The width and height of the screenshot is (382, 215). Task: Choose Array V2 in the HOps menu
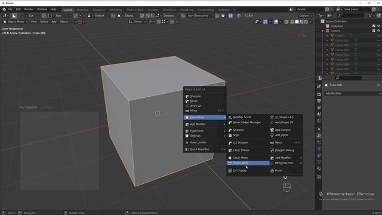[x=205, y=106]
